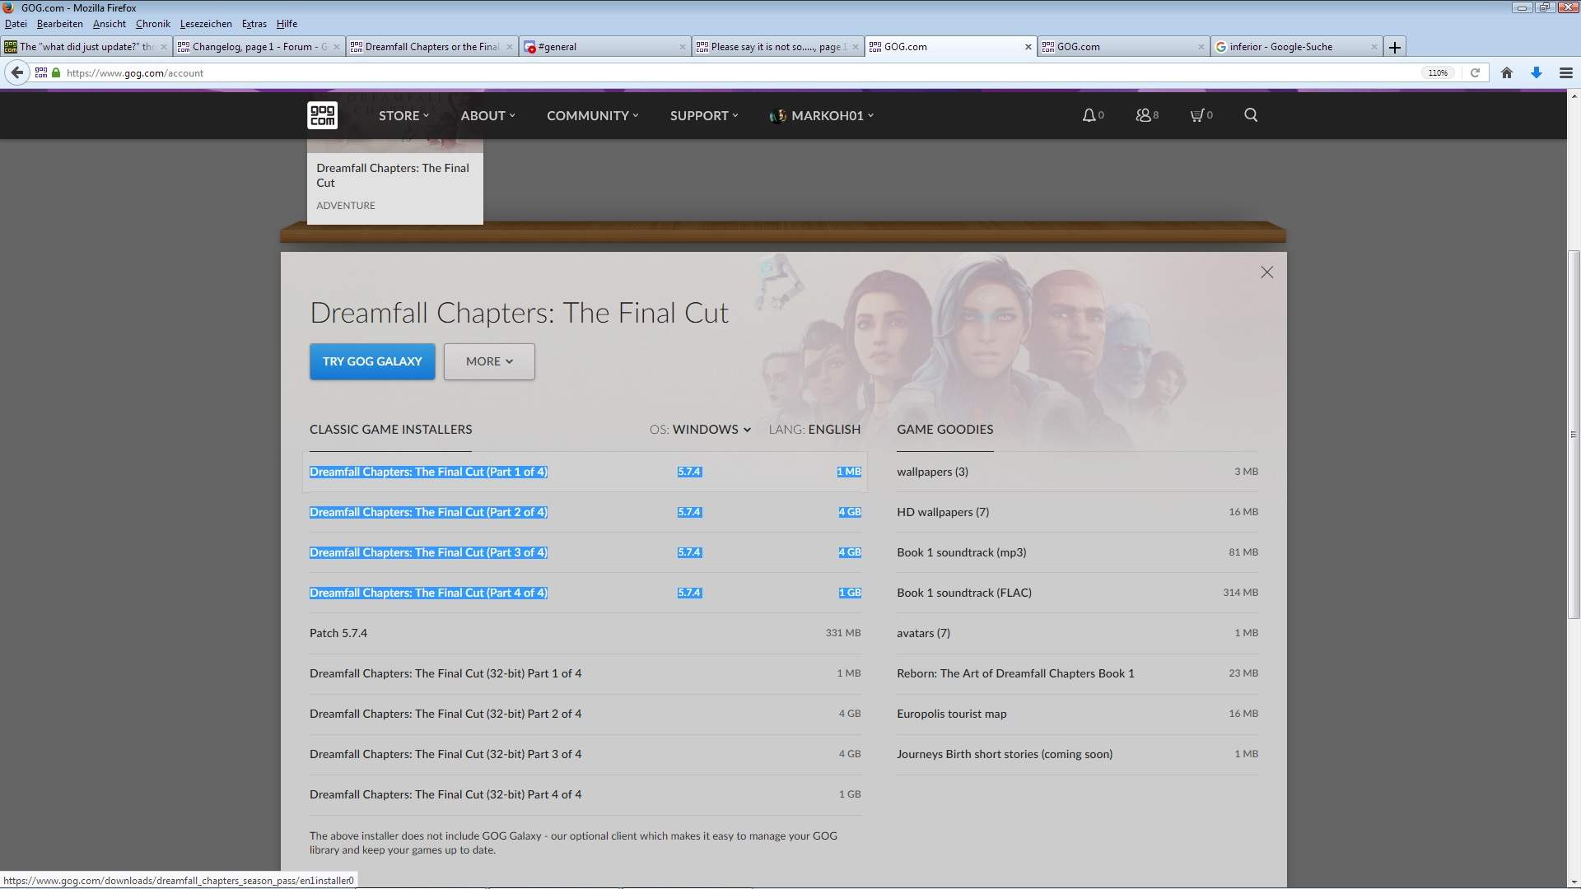The width and height of the screenshot is (1581, 889).
Task: Download 32-bit installer Part 2 of 4
Action: (585, 714)
